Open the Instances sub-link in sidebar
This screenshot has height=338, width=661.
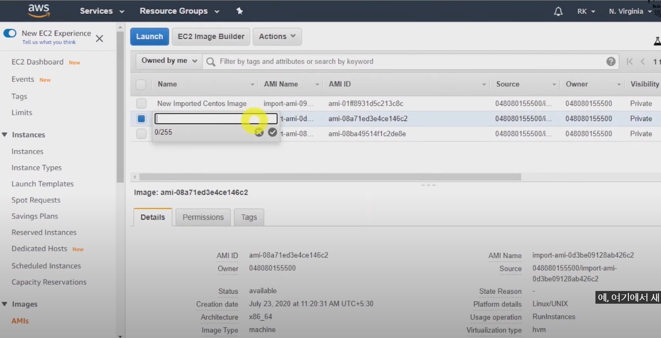[27, 151]
